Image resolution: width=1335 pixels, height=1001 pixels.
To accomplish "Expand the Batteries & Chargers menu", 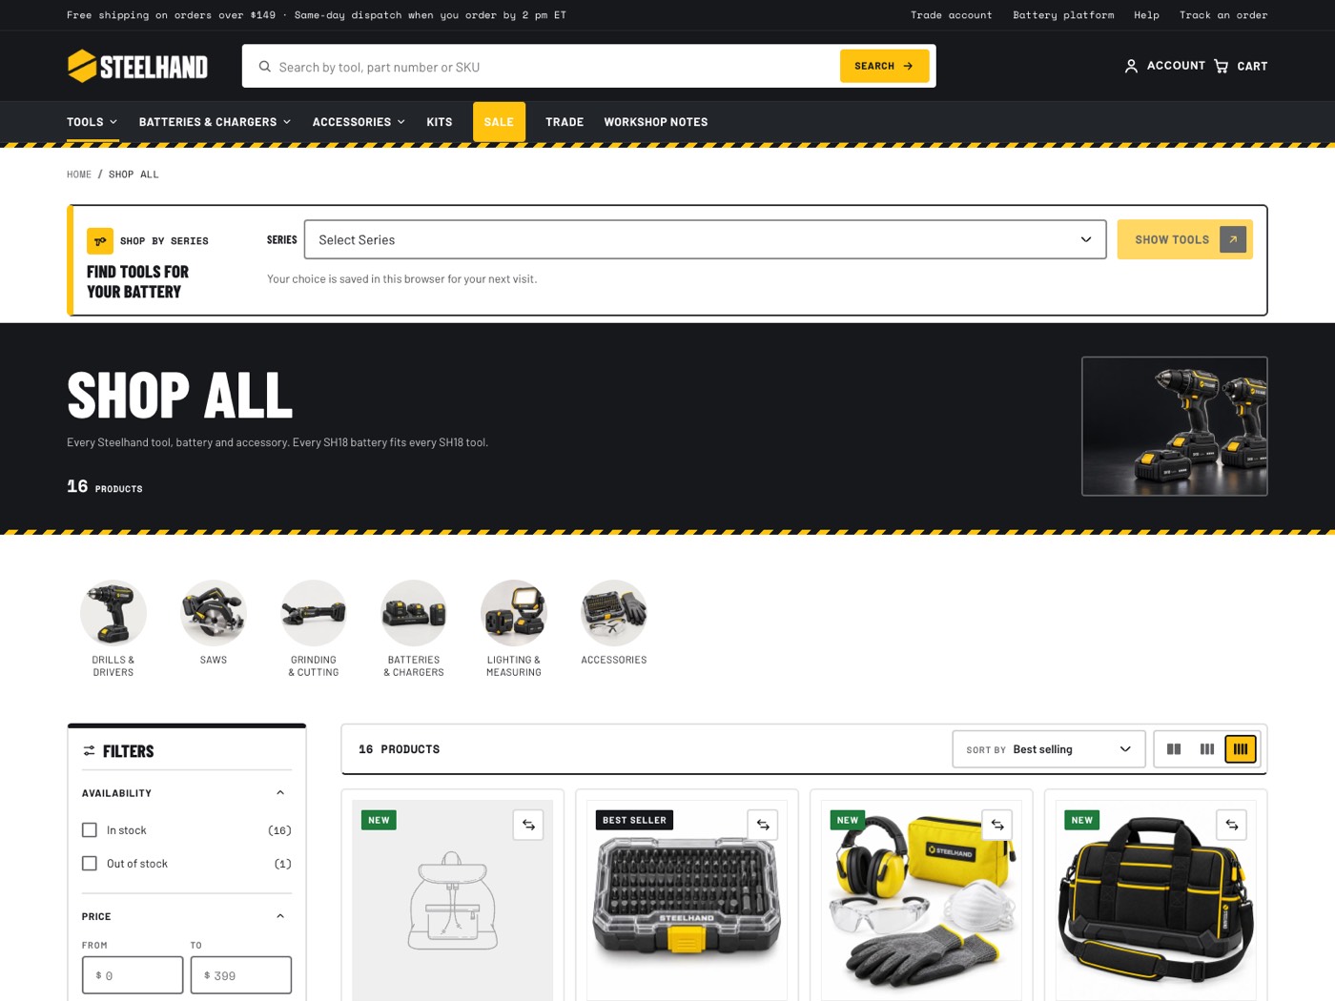I will (x=215, y=122).
